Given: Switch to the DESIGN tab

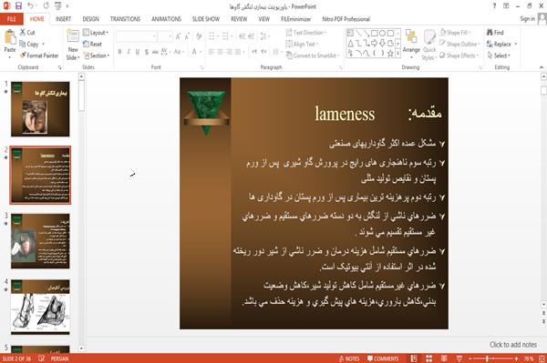Looking at the screenshot, I should [90, 19].
